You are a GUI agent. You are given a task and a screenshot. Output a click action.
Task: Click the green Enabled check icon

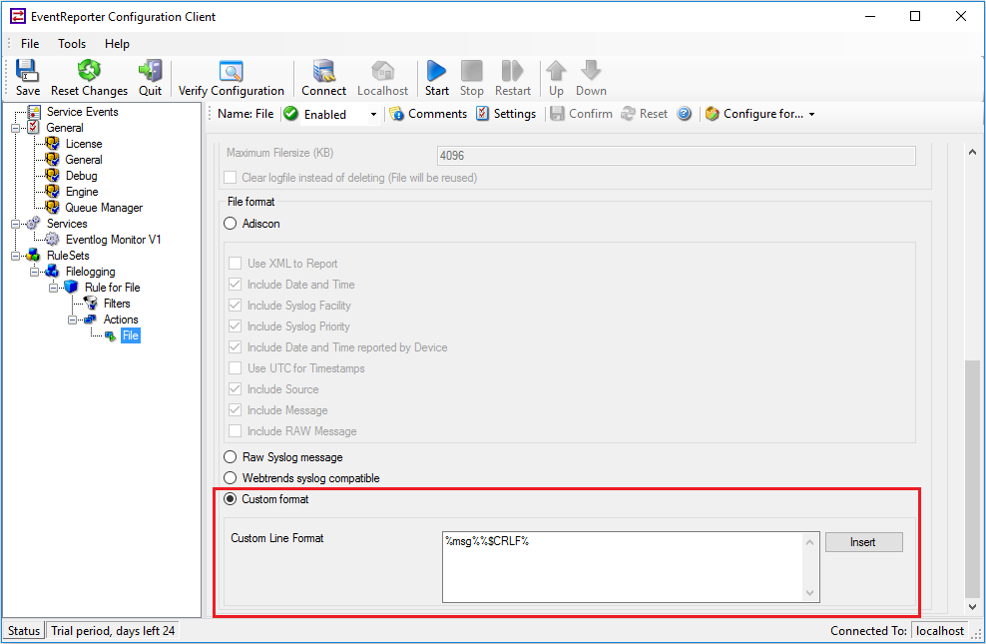click(290, 114)
